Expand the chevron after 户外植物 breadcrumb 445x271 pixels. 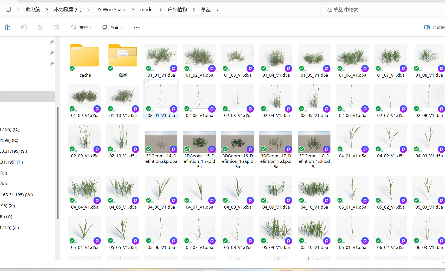pos(194,10)
